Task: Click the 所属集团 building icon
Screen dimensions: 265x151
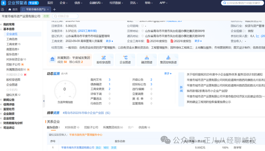Action: [53, 59]
